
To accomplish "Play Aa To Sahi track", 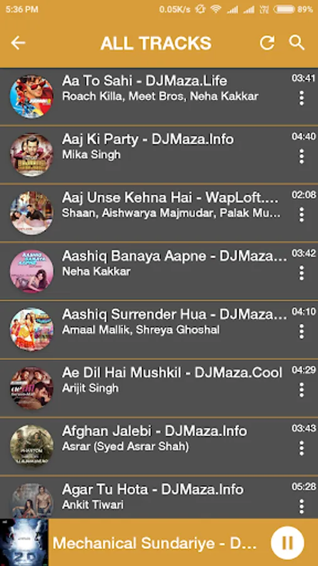I will pos(159,97).
